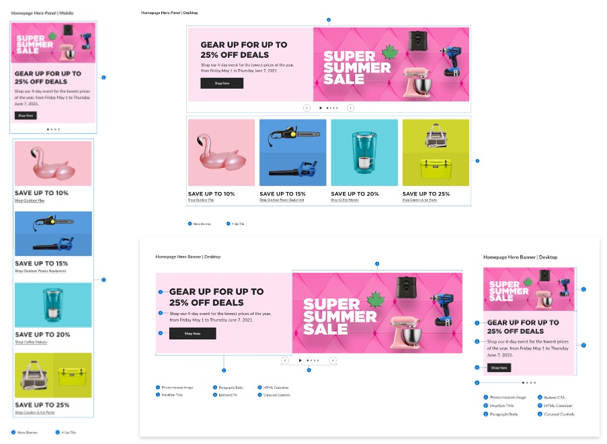Screen dimensions: 607x444
Task: Click annotation marker beside mobile hero panel
Action: [104, 77]
